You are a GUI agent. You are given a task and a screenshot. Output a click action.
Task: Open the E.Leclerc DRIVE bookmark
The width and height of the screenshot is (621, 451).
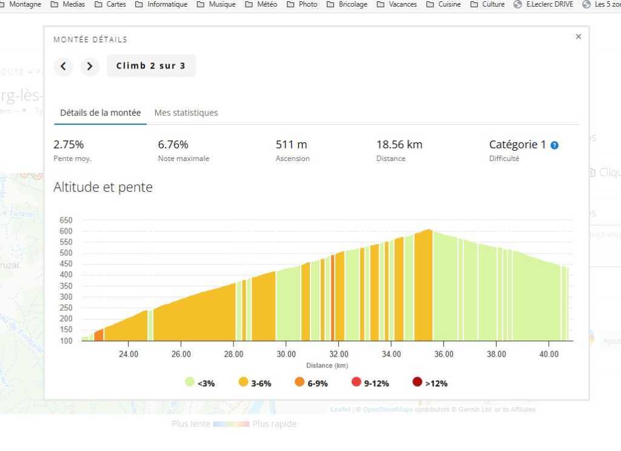[543, 4]
